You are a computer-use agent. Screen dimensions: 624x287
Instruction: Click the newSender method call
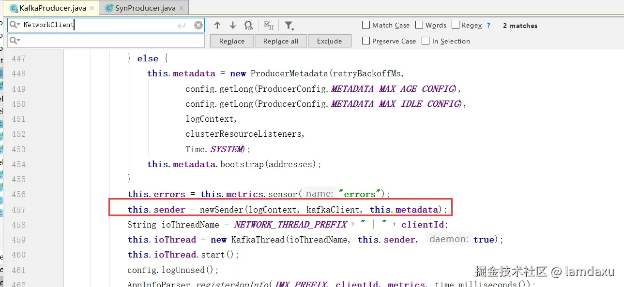(x=222, y=210)
